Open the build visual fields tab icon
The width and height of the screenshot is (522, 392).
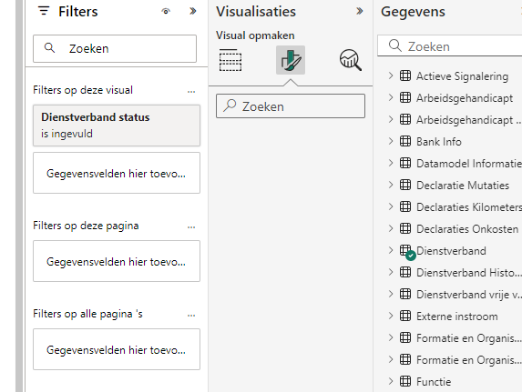click(230, 60)
